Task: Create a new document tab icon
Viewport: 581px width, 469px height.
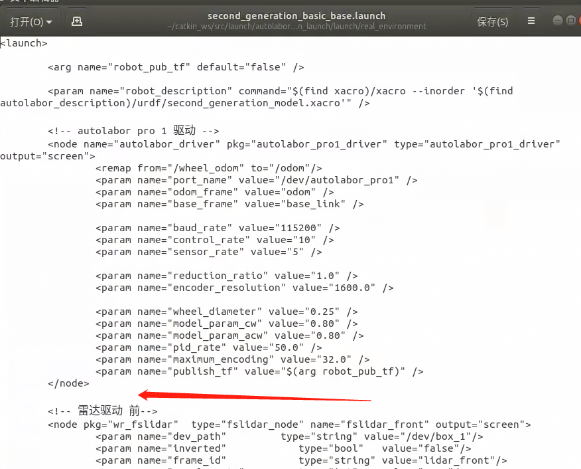Action: (77, 22)
